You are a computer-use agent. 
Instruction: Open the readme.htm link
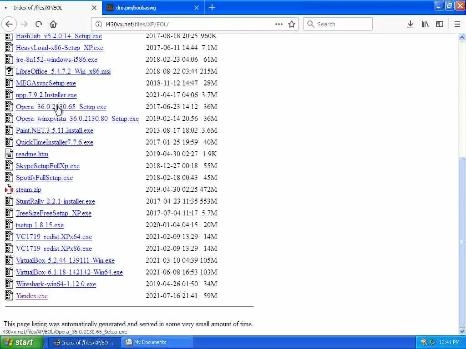pyautogui.click(x=32, y=154)
